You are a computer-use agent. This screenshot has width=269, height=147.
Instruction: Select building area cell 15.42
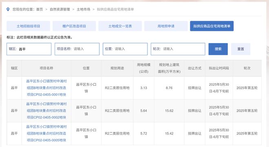(169, 133)
